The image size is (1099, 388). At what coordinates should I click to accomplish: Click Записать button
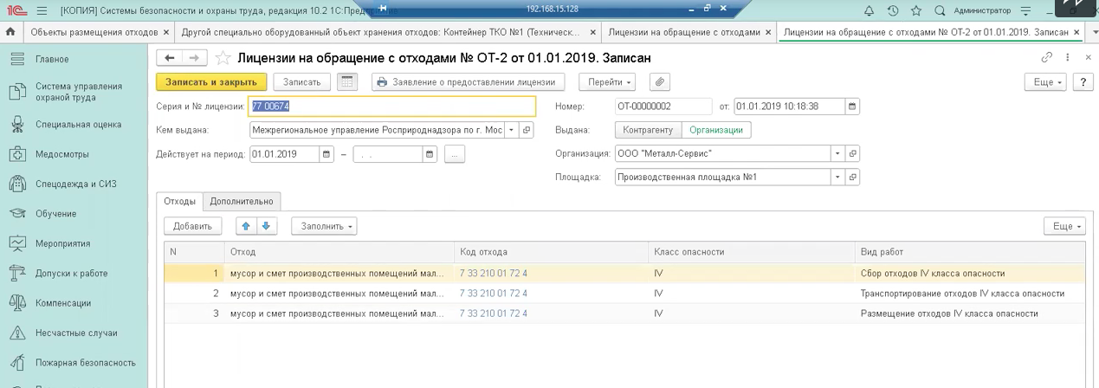[302, 82]
